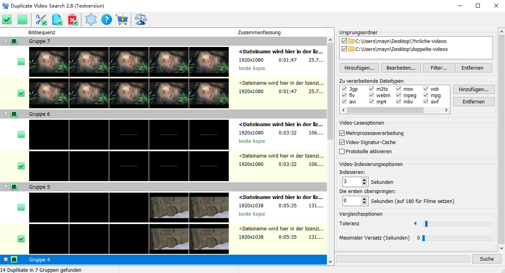Image resolution: width=505 pixels, height=273 pixels.
Task: Select last thumbnail of Gruppe 5 second file
Action: (x=209, y=239)
